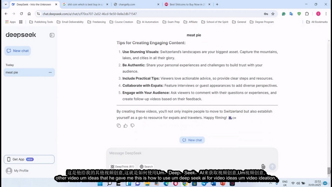Open the Wi-Fi network icon in tray
The width and height of the screenshot is (332, 187).
tap(293, 183)
